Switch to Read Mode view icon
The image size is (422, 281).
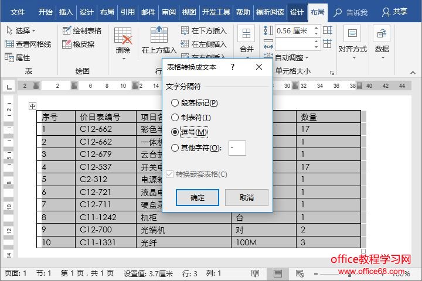pos(255,273)
